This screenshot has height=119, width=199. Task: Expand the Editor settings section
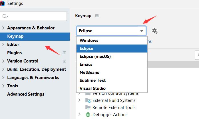3,45
